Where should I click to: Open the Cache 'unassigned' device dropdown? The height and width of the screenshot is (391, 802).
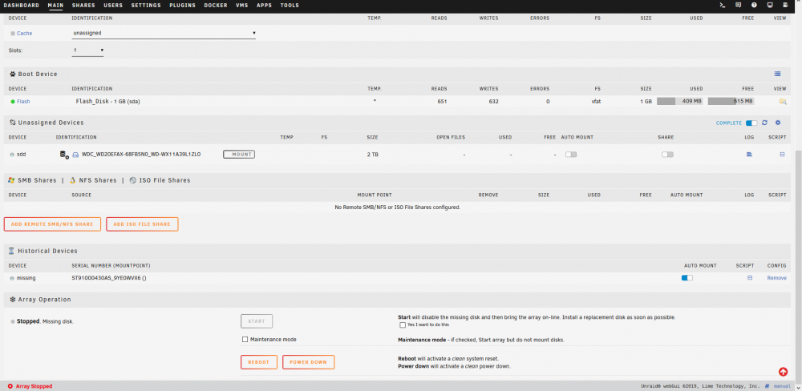(x=164, y=33)
